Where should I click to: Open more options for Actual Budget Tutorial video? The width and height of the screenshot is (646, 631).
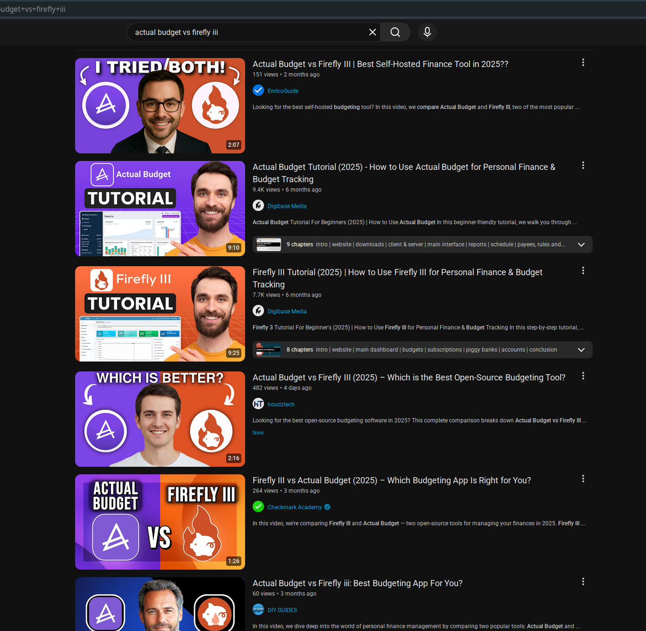tap(583, 165)
